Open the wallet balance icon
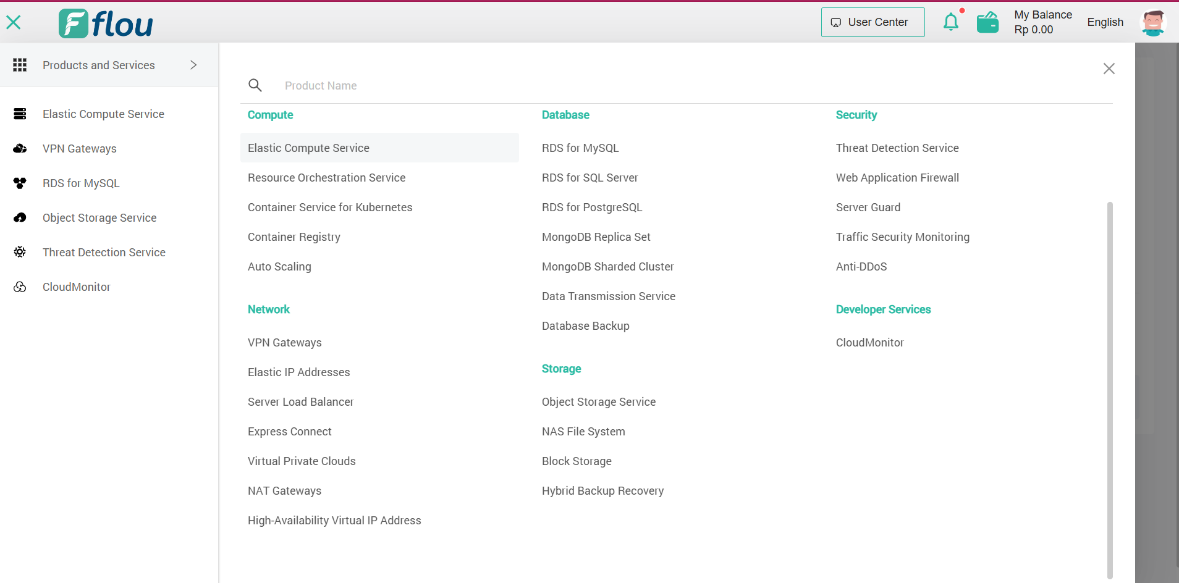The image size is (1179, 583). (987, 22)
